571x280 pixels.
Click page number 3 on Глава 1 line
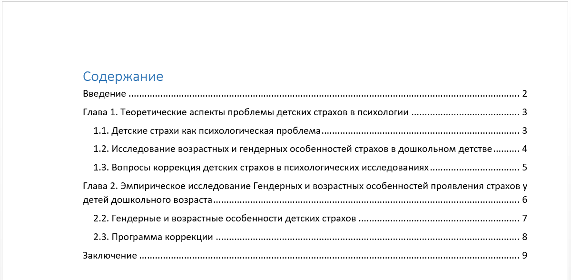click(524, 113)
